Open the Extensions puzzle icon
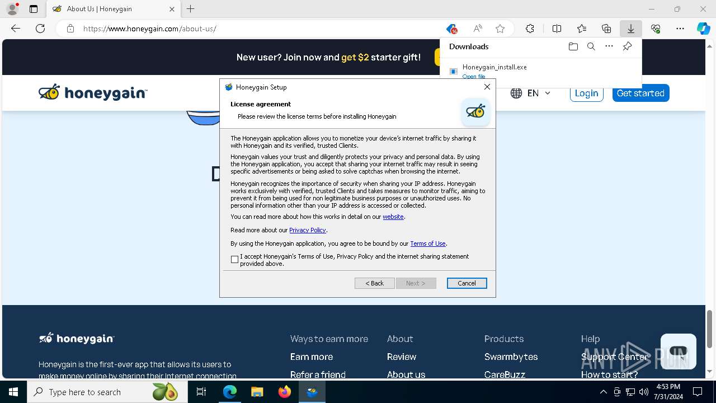This screenshot has height=403, width=716. (530, 29)
